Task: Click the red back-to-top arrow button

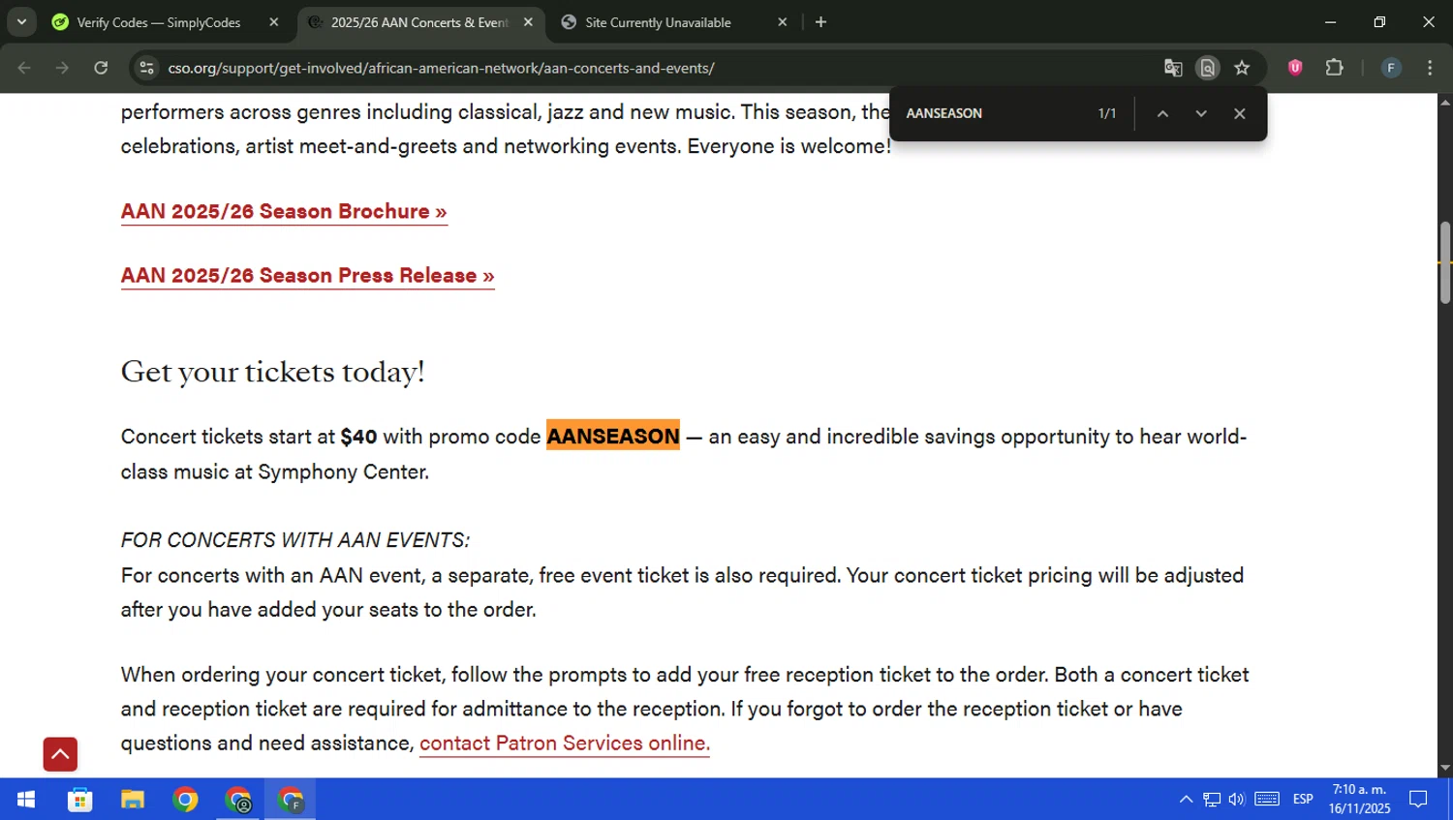Action: [x=60, y=754]
